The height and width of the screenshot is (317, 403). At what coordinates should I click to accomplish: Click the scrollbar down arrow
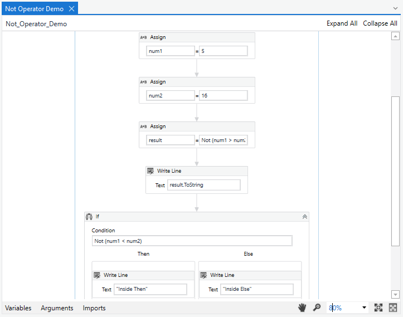click(395, 294)
